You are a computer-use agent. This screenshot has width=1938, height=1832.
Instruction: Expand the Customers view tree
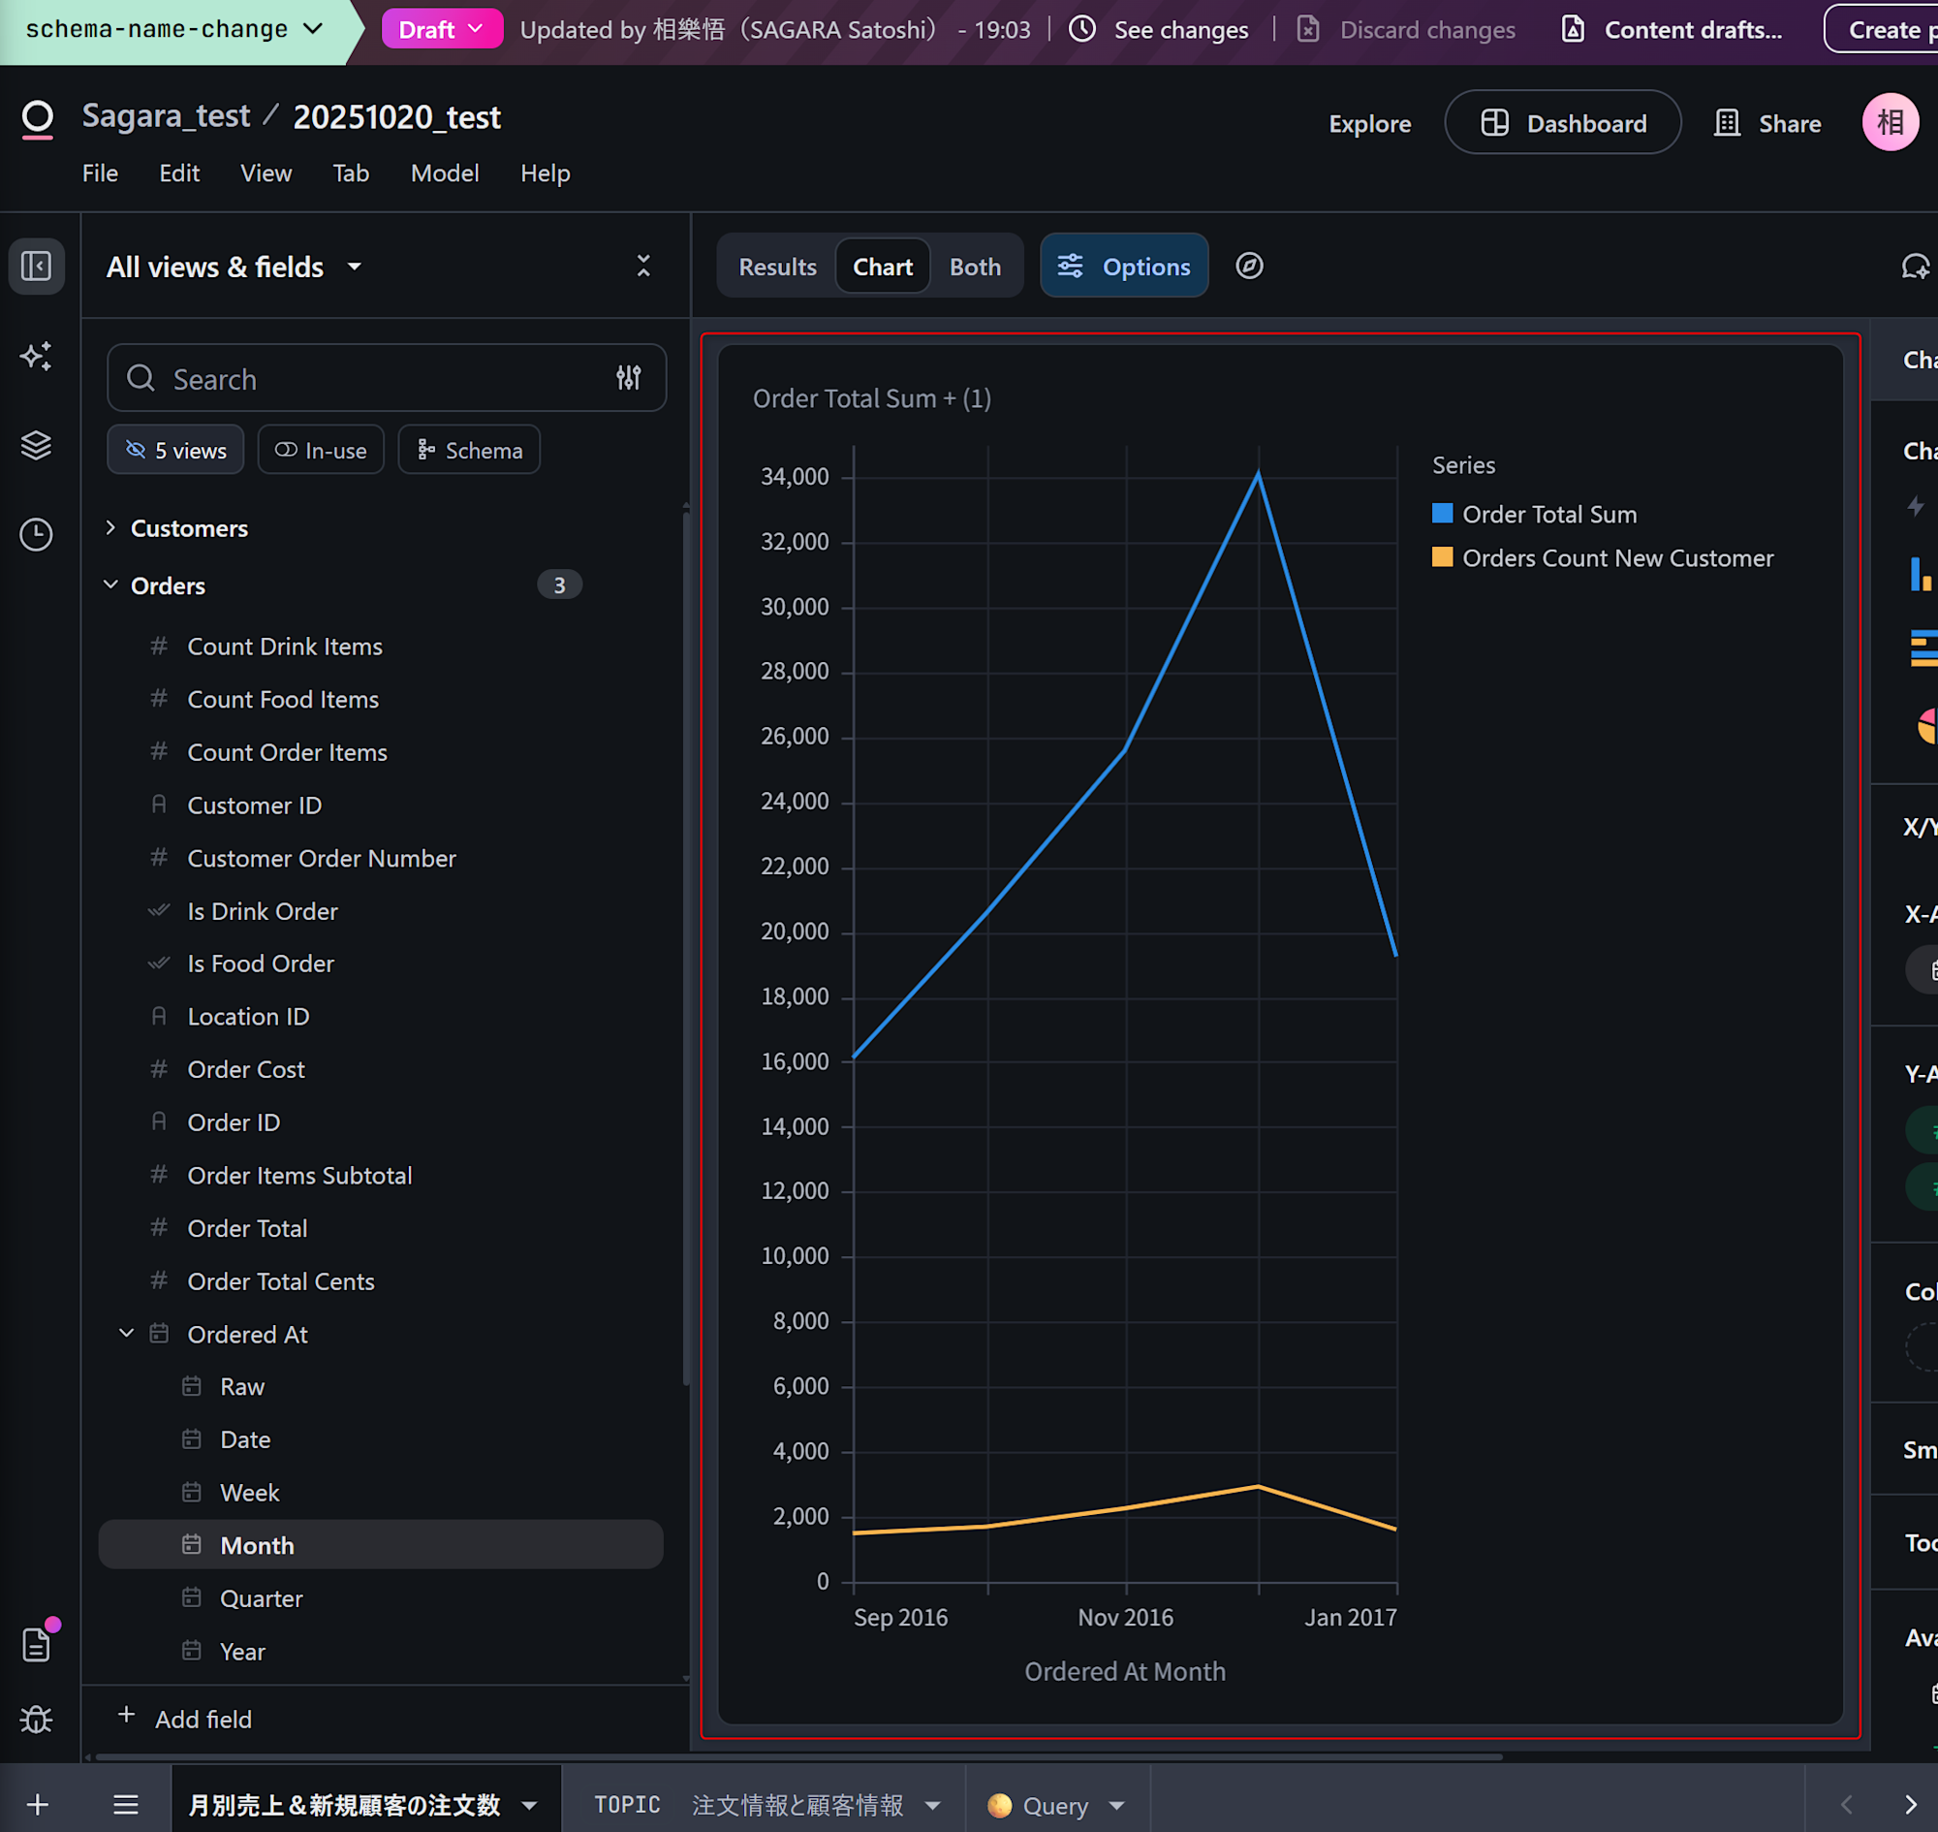click(110, 528)
